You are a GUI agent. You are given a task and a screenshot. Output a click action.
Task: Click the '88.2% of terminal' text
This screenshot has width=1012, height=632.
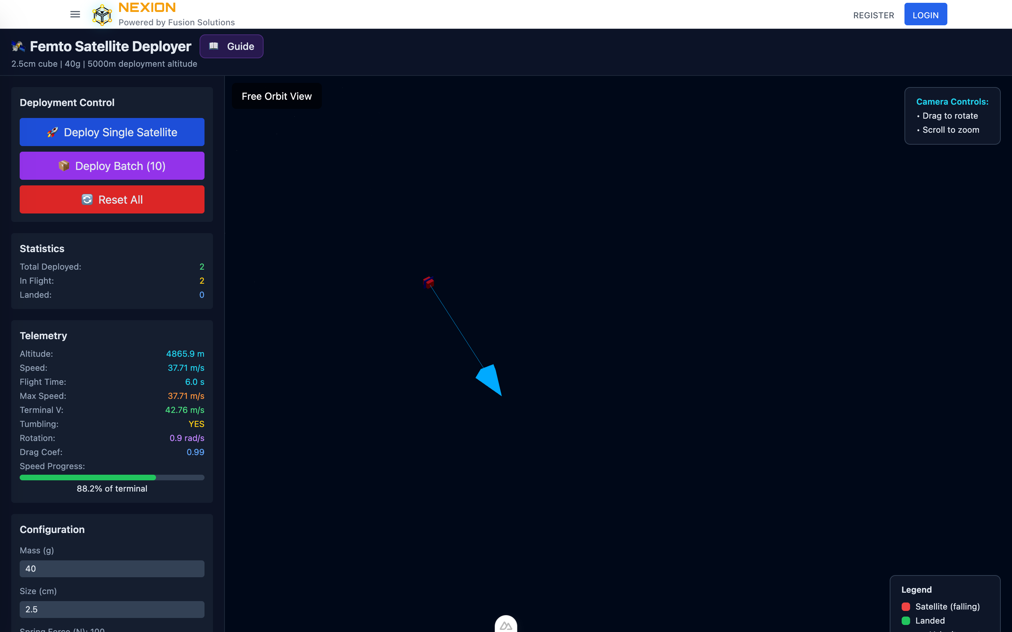[112, 489]
